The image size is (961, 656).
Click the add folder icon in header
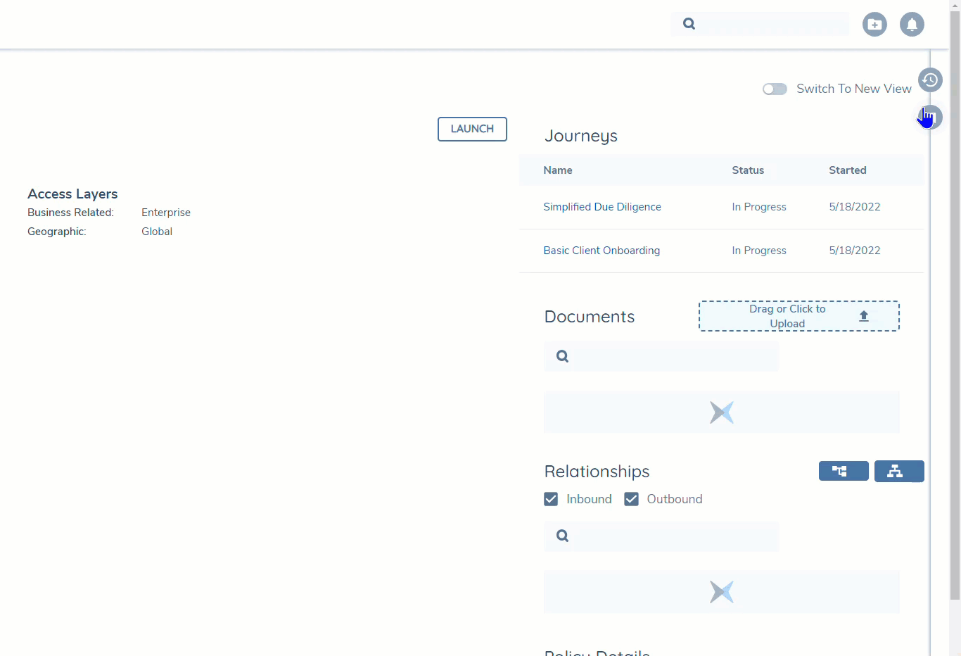tap(874, 25)
